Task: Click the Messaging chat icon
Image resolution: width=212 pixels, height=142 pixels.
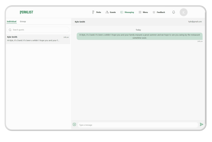Action: 122,12
